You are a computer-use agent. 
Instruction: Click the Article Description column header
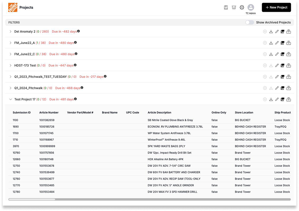159,113
